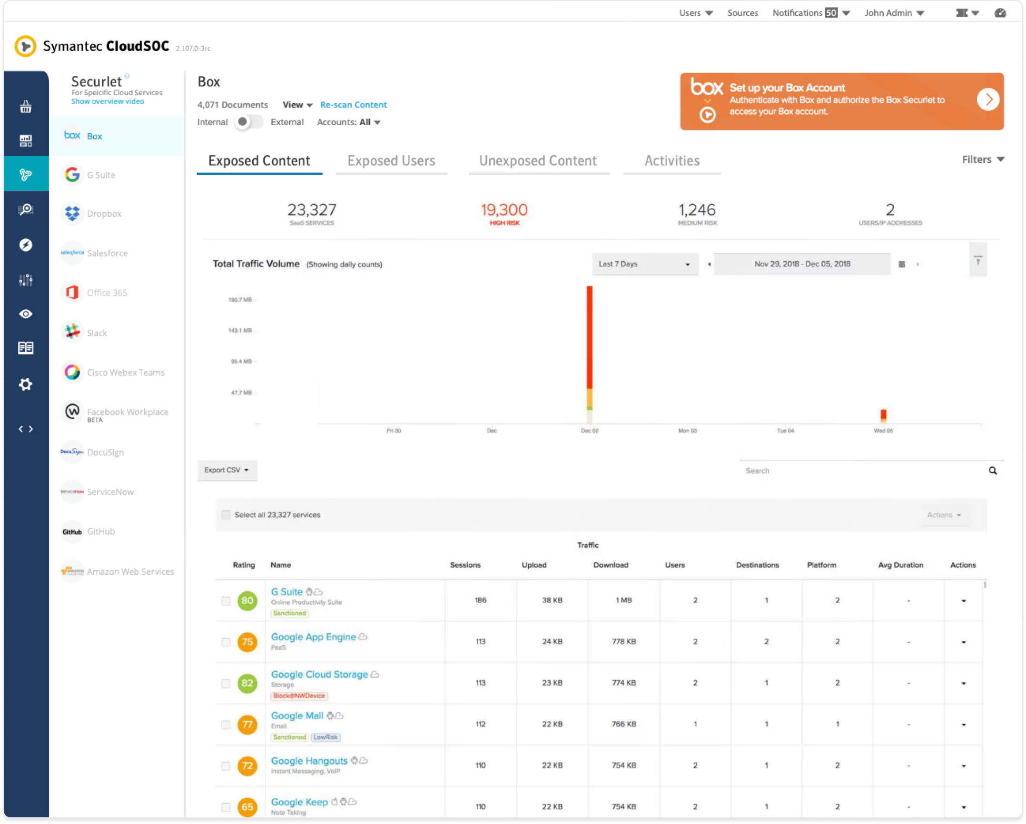Image resolution: width=1026 pixels, height=824 pixels.
Task: Open Sources in the top menu
Action: click(x=743, y=13)
